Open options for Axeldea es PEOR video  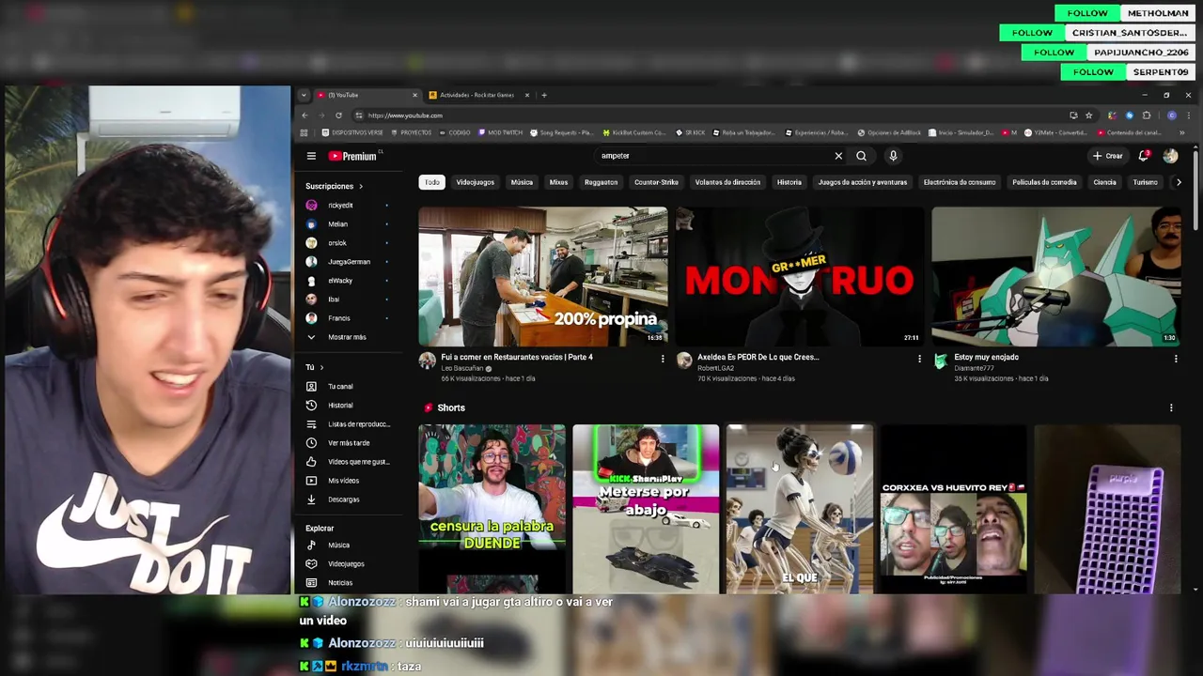pyautogui.click(x=919, y=359)
